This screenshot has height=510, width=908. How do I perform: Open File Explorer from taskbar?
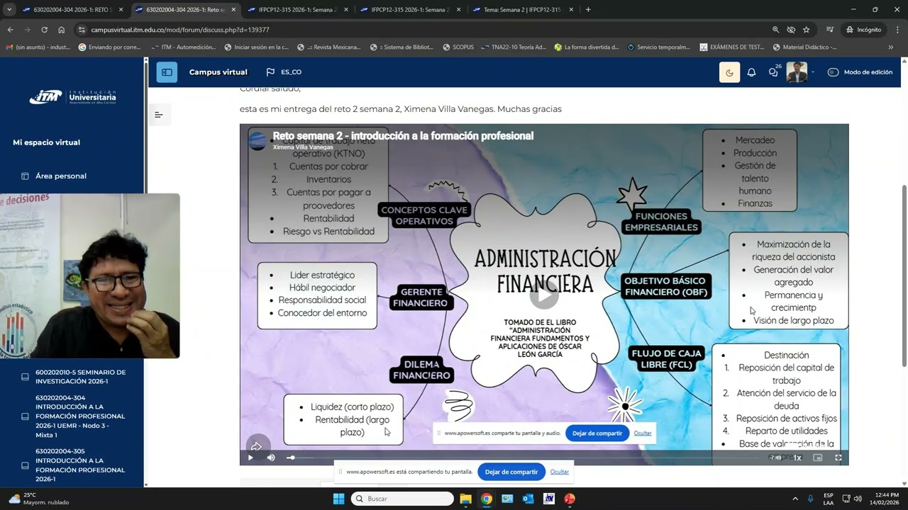466,499
